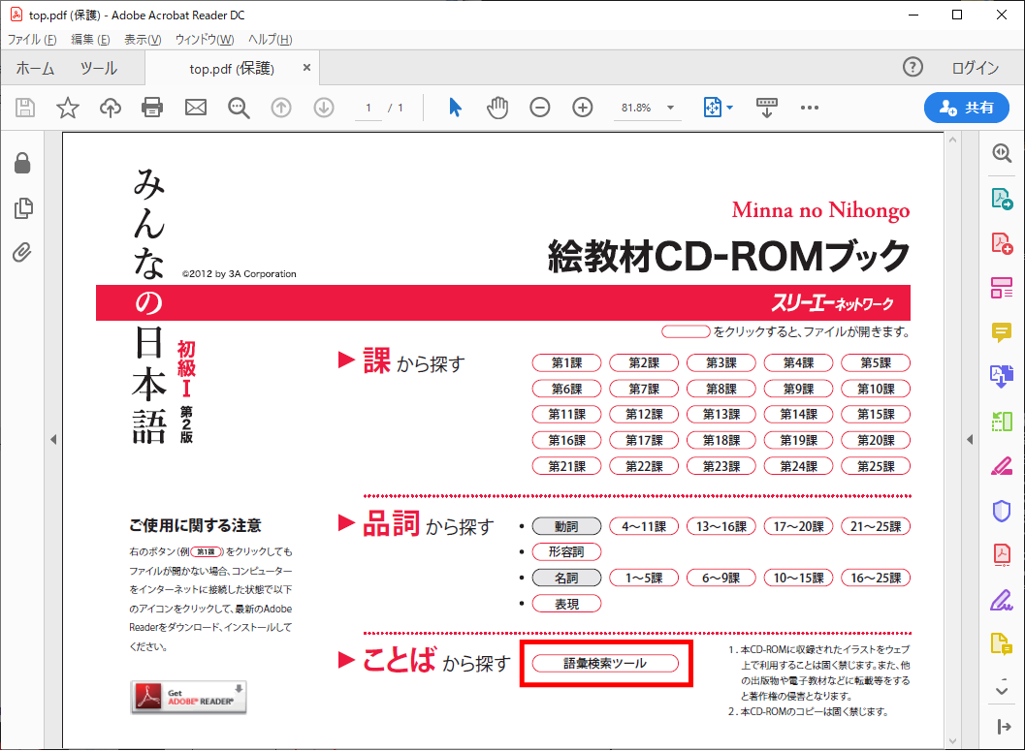The image size is (1025, 751).
Task: Collapse the right tools pane arrow
Action: [x=970, y=440]
